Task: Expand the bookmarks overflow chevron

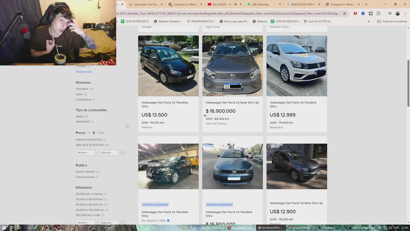Action: pos(369,21)
